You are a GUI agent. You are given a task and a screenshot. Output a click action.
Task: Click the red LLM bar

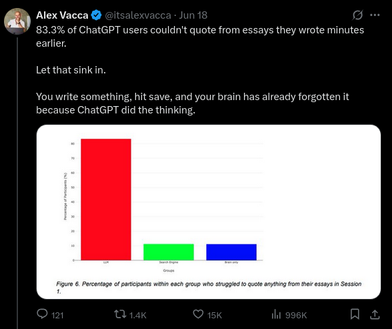106,200
